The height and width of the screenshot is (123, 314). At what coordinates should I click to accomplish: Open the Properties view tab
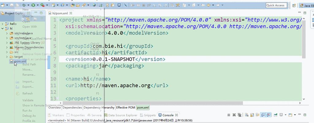point(75,115)
